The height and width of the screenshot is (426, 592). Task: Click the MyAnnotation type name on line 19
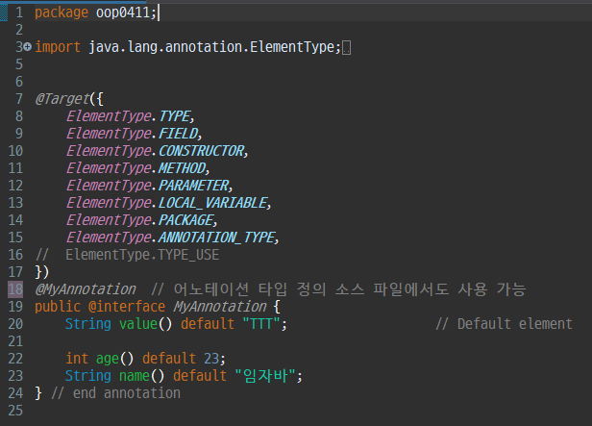tap(220, 307)
